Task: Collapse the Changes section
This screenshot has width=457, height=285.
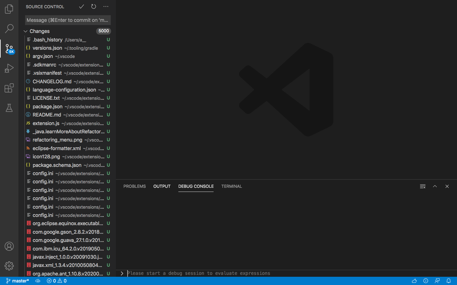Action: click(25, 31)
